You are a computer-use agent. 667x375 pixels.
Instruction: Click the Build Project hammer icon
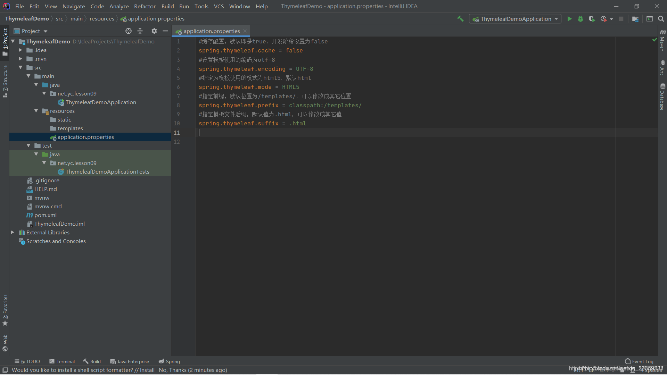click(460, 19)
